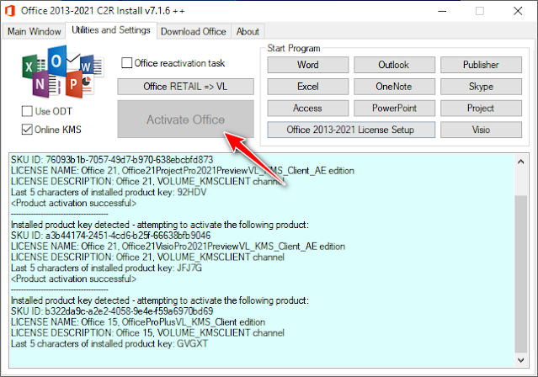Click the log scrollbar down arrow
Screen dimensions: 538x377
[521, 360]
